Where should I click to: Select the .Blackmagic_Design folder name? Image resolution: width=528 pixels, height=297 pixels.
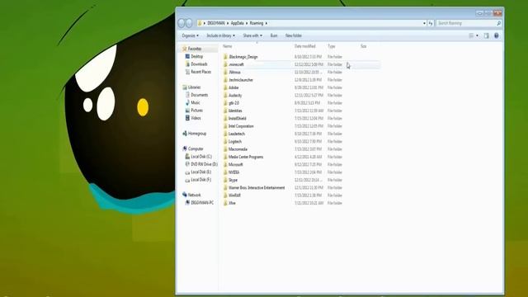click(x=243, y=57)
